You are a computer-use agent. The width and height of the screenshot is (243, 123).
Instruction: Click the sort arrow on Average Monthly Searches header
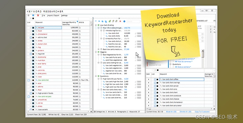pos(77,22)
